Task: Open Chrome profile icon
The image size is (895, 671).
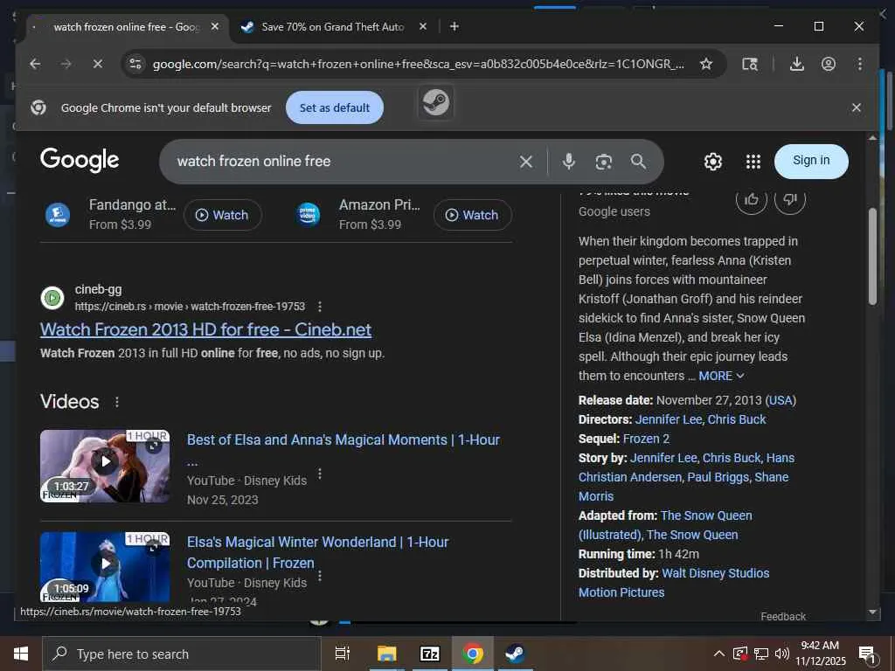Action: point(829,64)
